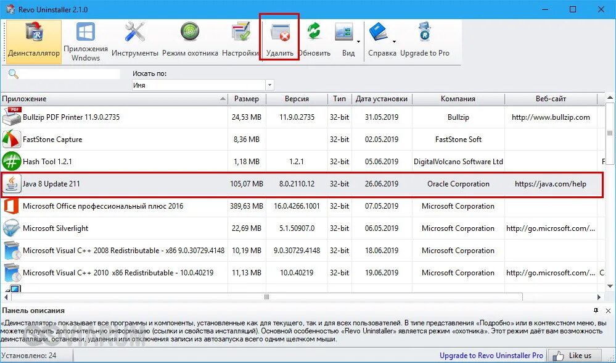Select the Java 8 Update 211 icon
The image size is (616, 363).
(x=12, y=184)
